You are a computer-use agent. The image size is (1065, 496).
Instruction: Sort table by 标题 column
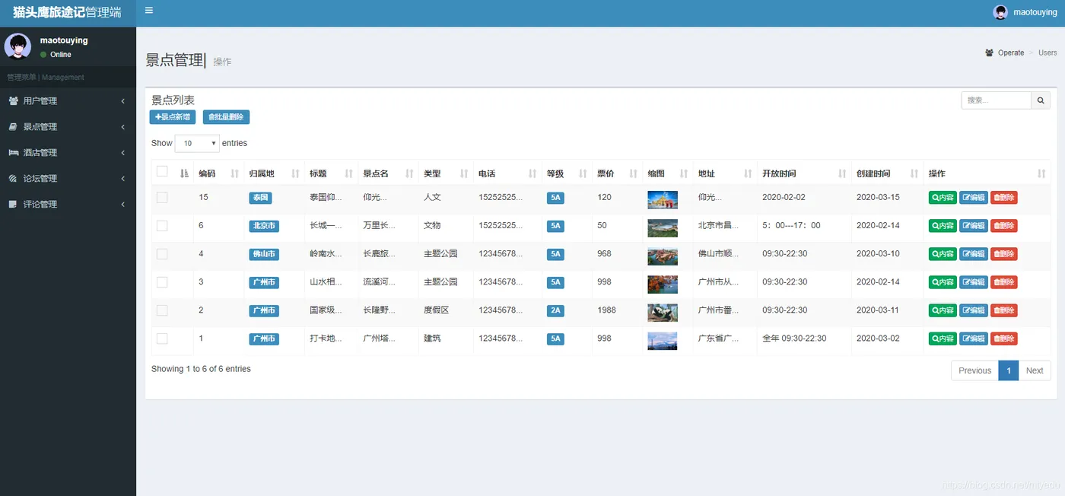pyautogui.click(x=331, y=173)
